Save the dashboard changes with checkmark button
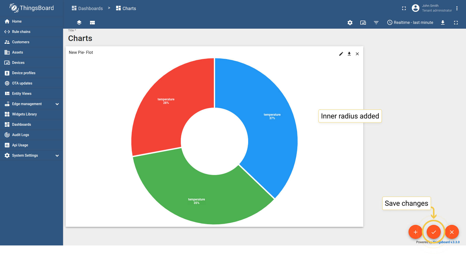The image size is (466, 254). coord(434,232)
